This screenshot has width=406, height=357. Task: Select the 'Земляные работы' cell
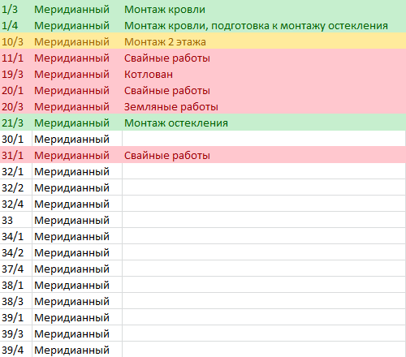click(x=264, y=105)
